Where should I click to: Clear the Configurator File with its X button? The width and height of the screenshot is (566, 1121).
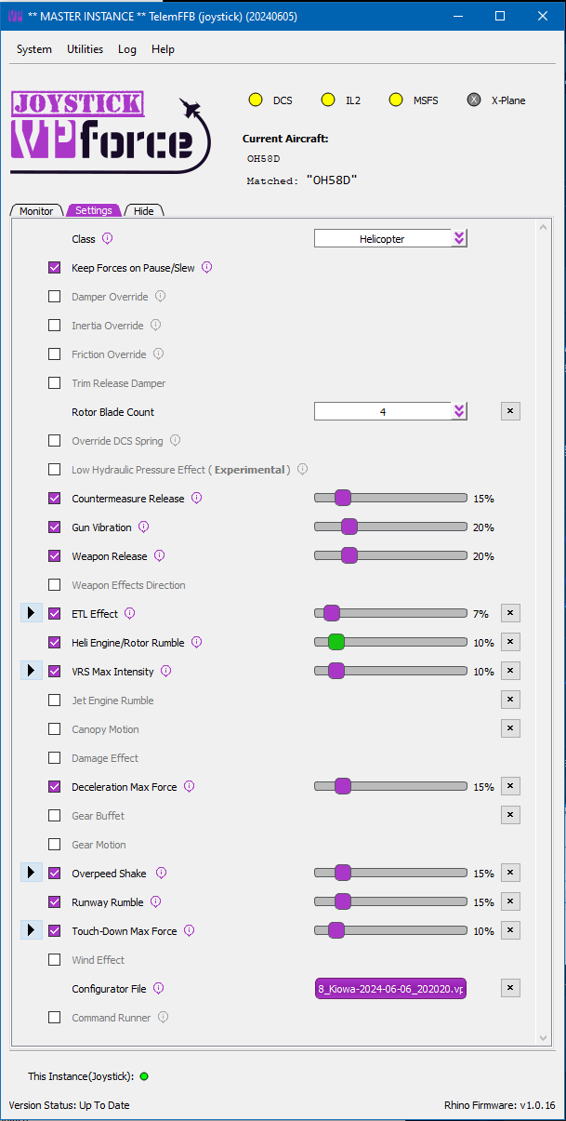[510, 988]
